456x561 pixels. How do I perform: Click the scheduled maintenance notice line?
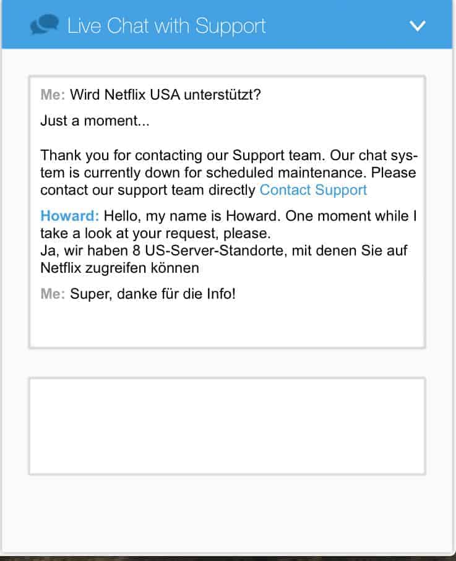pyautogui.click(x=228, y=173)
